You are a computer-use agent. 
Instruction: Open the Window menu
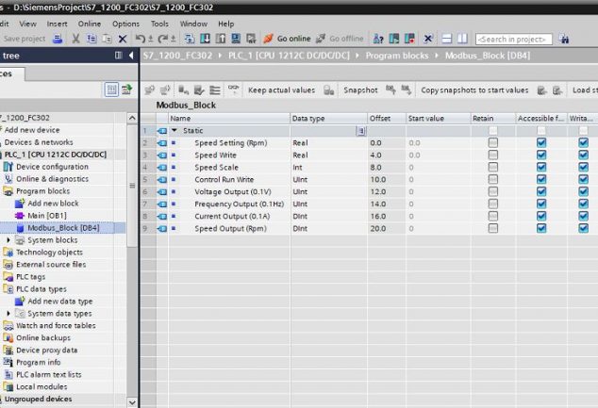[193, 24]
